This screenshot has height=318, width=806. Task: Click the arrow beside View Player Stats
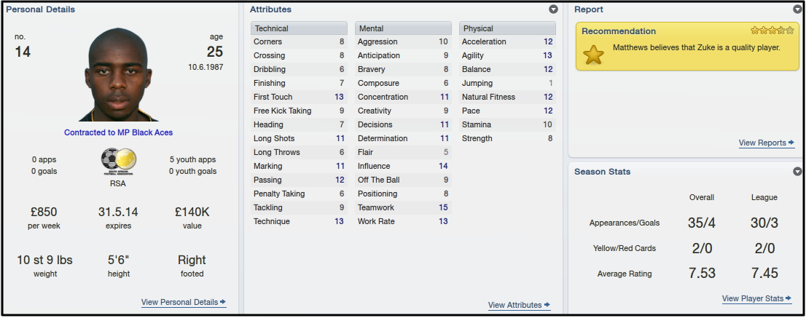tap(789, 298)
